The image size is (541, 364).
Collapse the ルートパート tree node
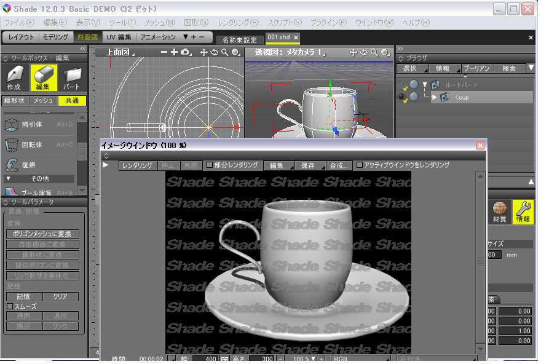coord(425,84)
